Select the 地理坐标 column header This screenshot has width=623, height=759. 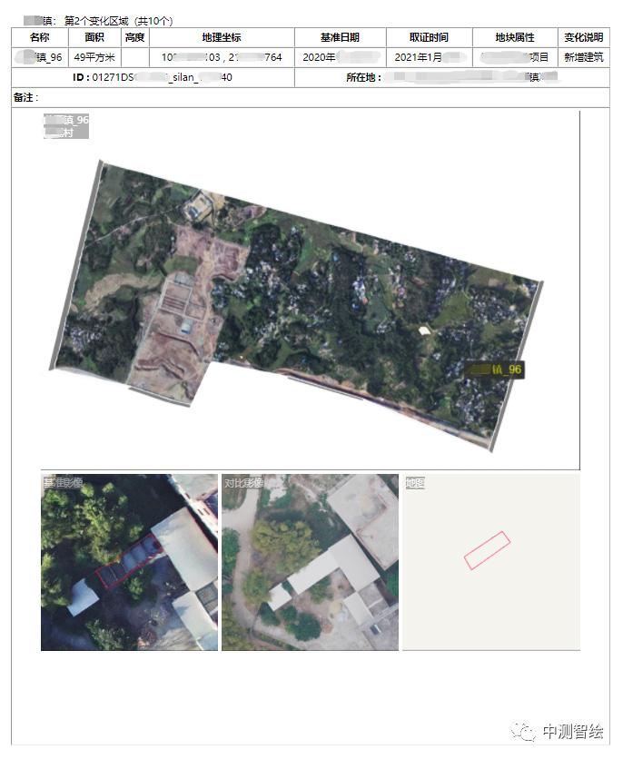point(222,37)
